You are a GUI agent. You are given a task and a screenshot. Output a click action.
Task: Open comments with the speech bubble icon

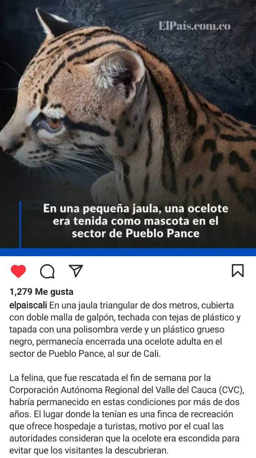tap(47, 271)
